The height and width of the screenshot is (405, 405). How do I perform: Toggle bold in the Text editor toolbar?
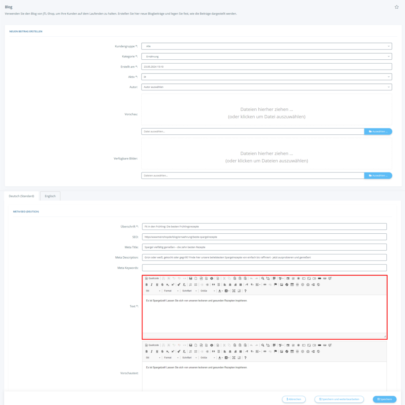[x=146, y=285]
